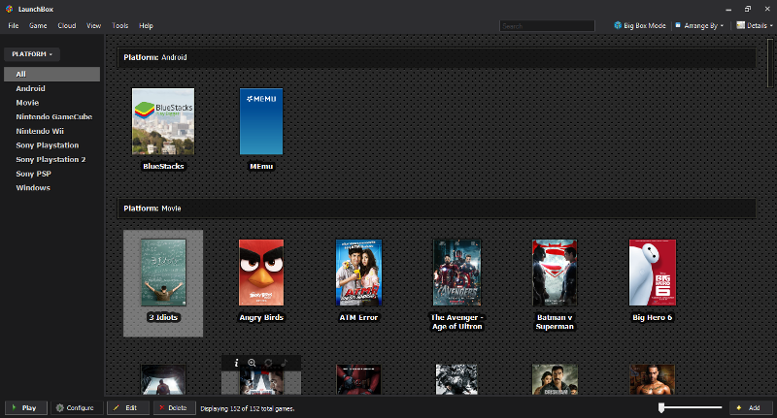Select the MEmu box art

coord(261,121)
